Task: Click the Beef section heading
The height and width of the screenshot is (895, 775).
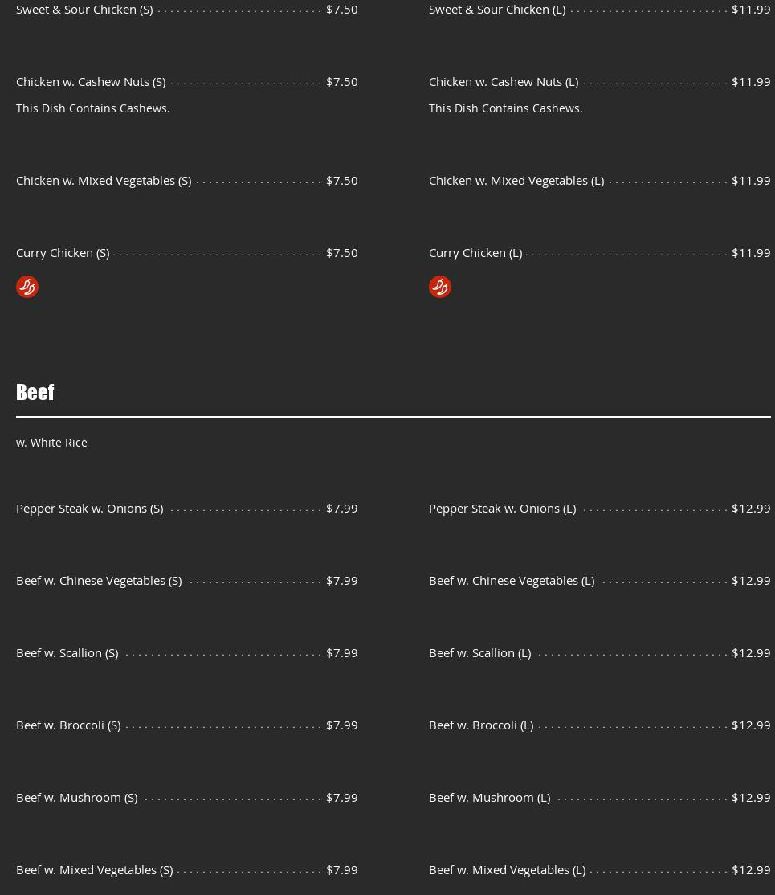Action: [35, 392]
